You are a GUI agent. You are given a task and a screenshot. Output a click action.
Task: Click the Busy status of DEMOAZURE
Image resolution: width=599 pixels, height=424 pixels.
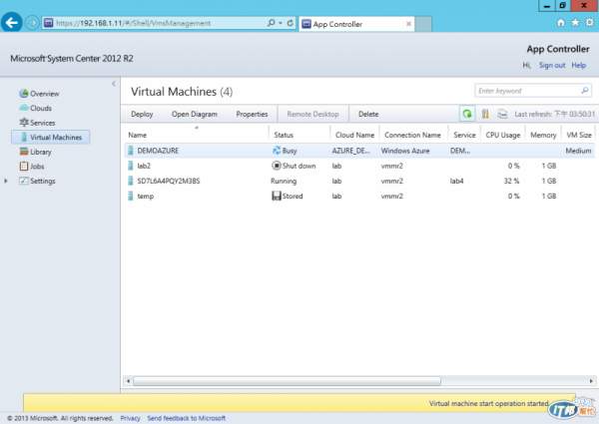(285, 151)
